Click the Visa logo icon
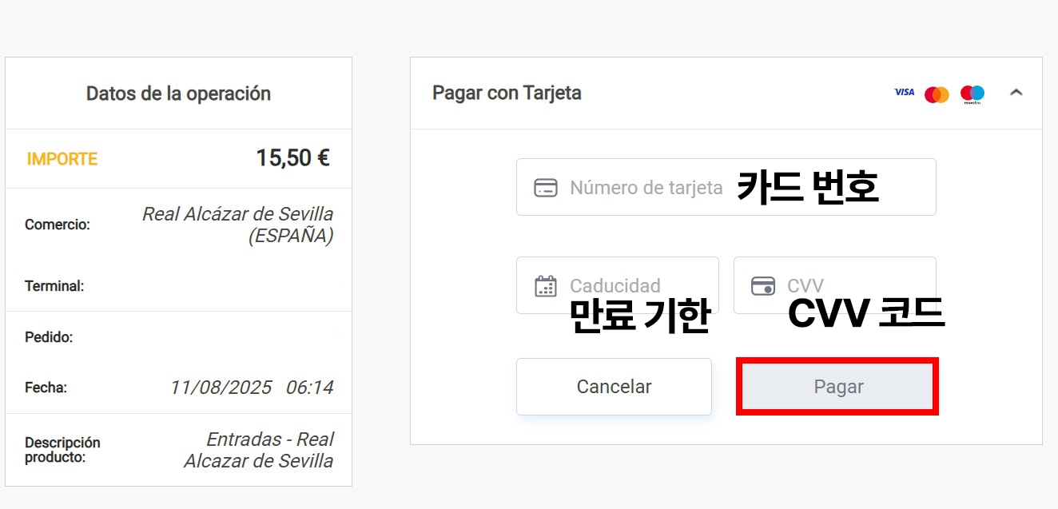 point(904,93)
